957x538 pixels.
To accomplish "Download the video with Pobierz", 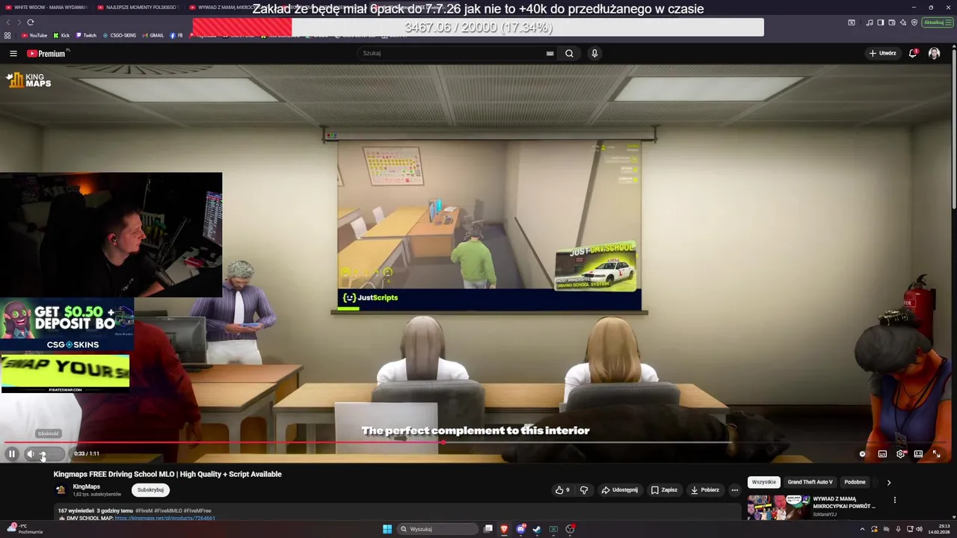I will coord(705,490).
